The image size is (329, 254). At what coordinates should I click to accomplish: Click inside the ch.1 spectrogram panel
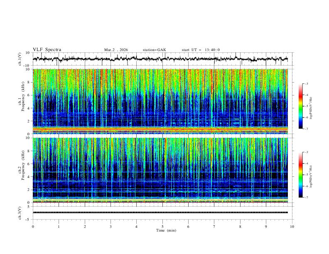[x=160, y=101]
